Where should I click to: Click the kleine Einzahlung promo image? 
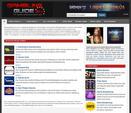click(90, 95)
